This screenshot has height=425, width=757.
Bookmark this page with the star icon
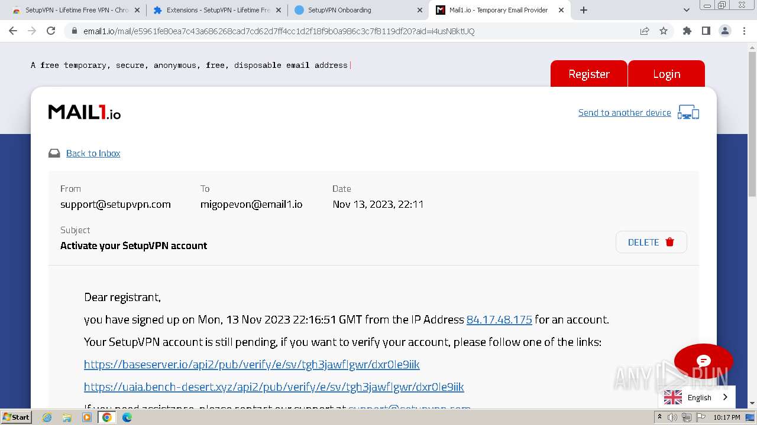[664, 31]
